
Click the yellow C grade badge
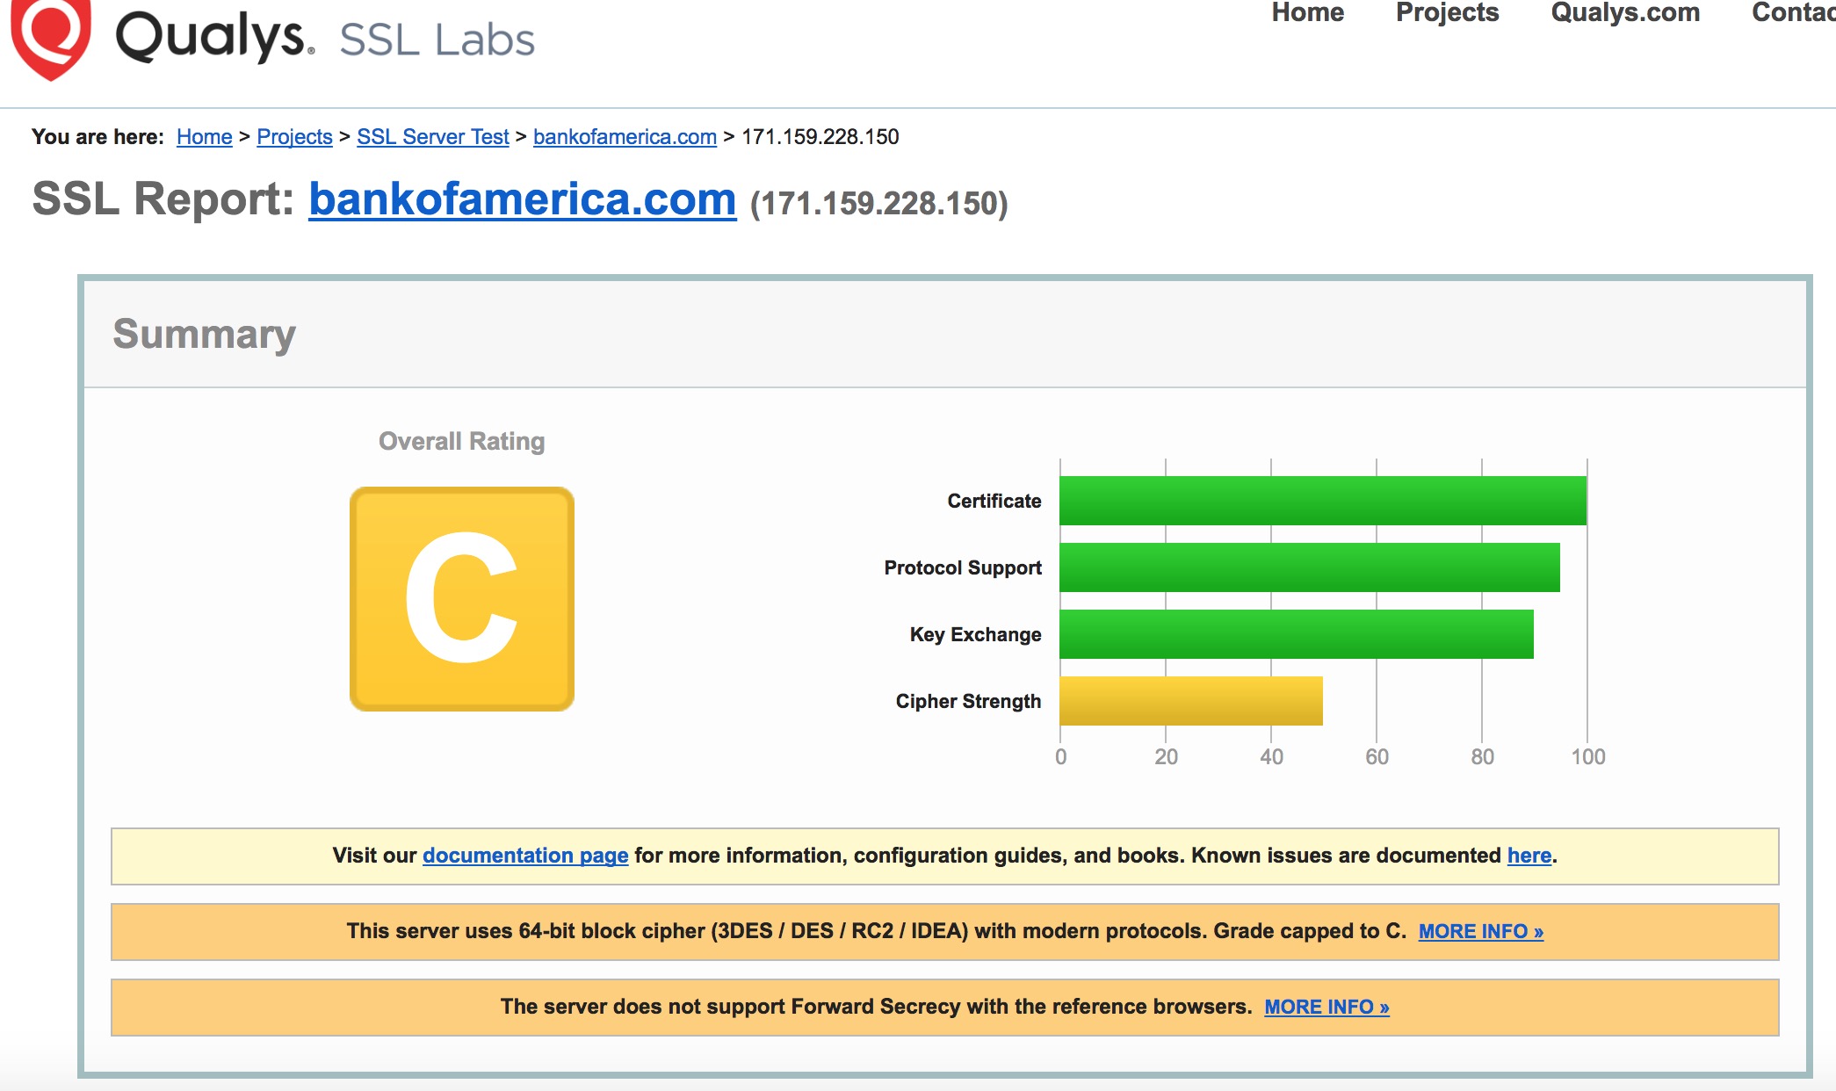tap(462, 599)
